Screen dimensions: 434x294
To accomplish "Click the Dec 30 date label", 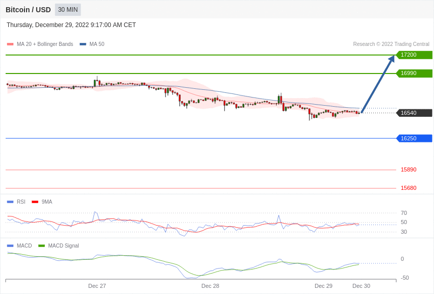I will click(361, 286).
